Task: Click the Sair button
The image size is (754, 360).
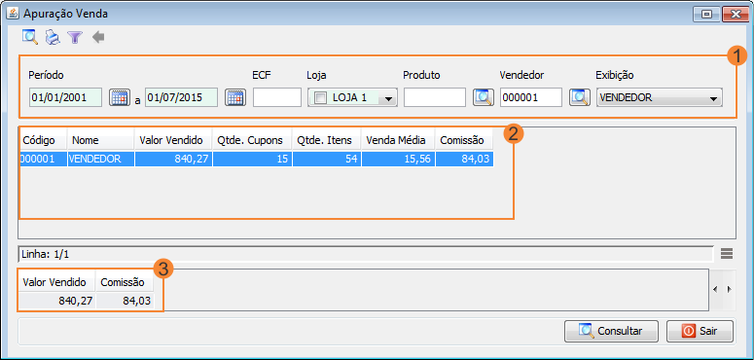Action: coord(700,331)
